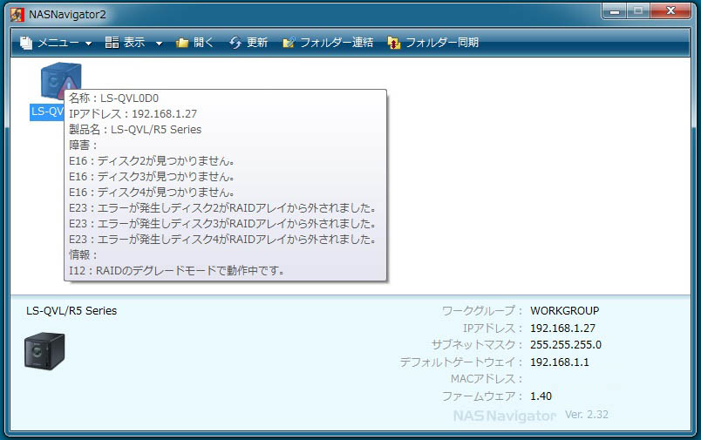This screenshot has width=701, height=440.
Task: Click the 更新 refresh arrows icon
Action: point(235,43)
